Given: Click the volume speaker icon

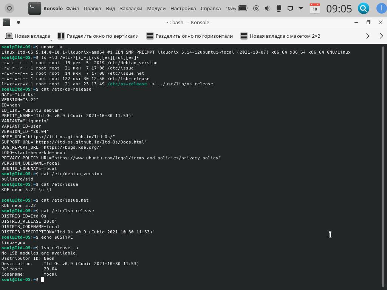Looking at the screenshot, I should [x=267, y=8].
